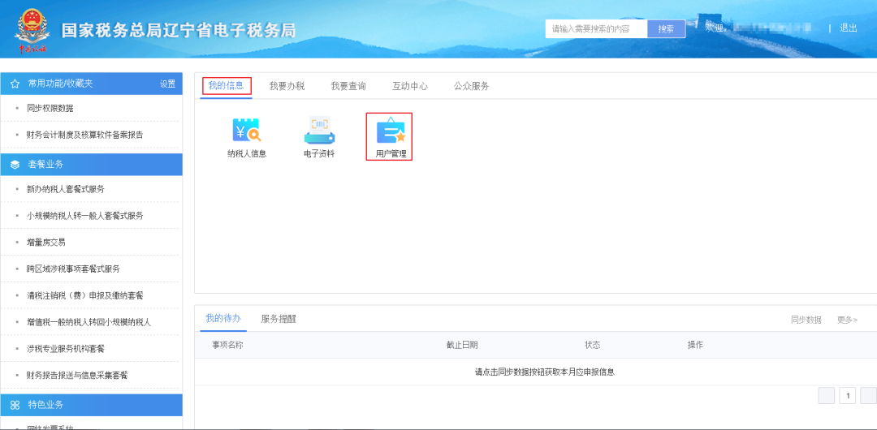
Task: Click the 退出 logout link
Action: tap(849, 28)
